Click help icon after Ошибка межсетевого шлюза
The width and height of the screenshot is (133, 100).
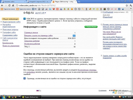61,21
